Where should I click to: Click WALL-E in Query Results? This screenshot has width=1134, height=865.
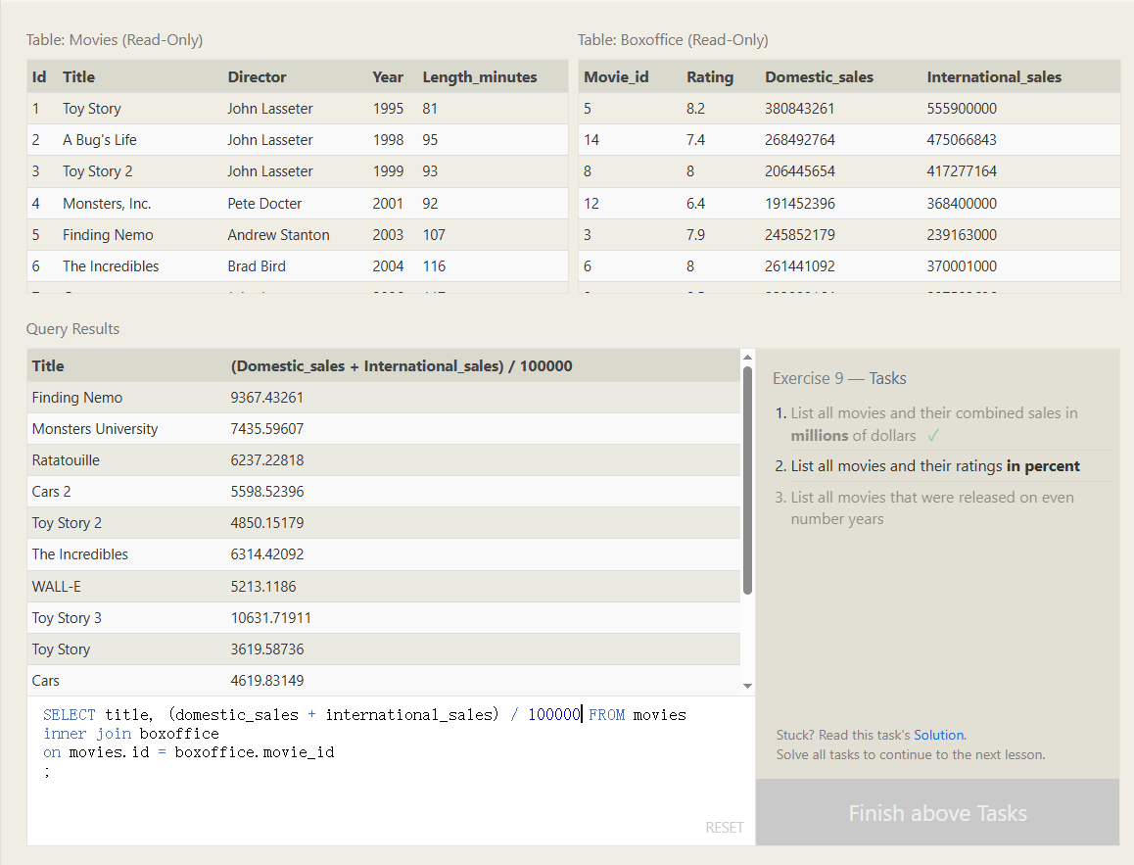[57, 587]
